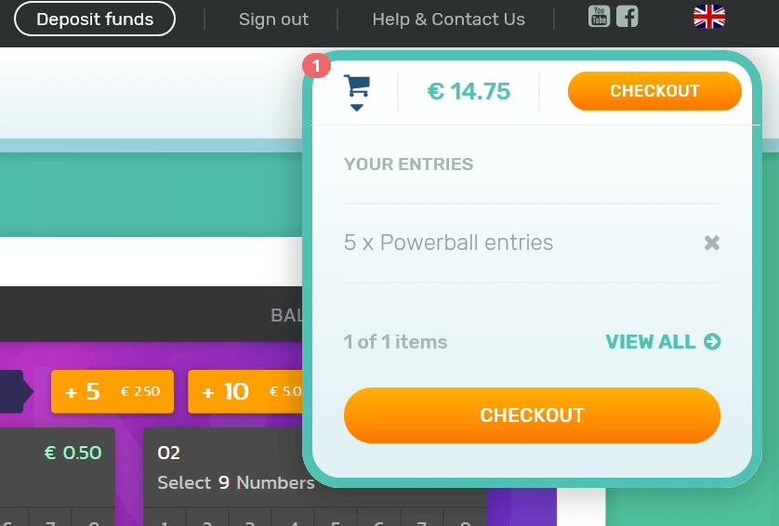Click the € 14.75 cart total
Image resolution: width=779 pixels, height=526 pixels.
point(469,91)
